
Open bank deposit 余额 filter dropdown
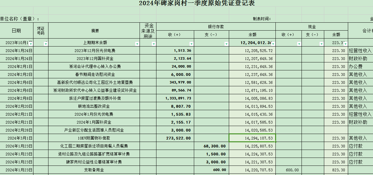pos(273,44)
